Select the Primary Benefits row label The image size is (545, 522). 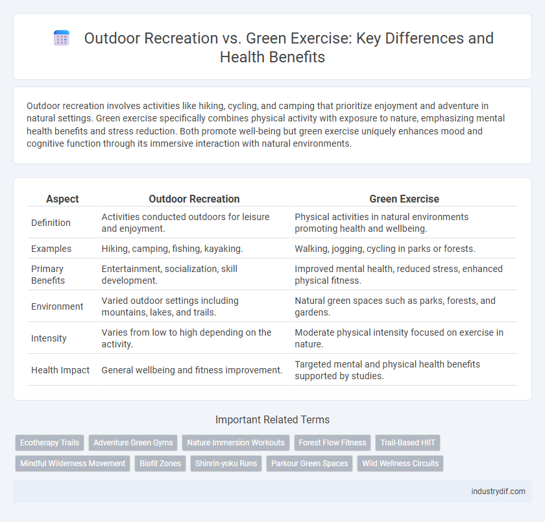[x=48, y=275]
